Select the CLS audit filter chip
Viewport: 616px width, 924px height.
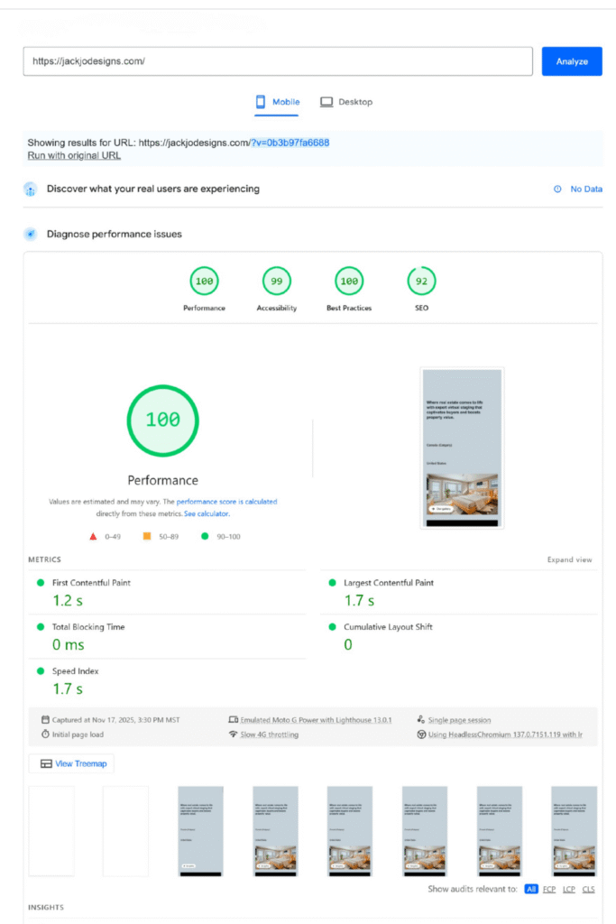click(x=588, y=889)
